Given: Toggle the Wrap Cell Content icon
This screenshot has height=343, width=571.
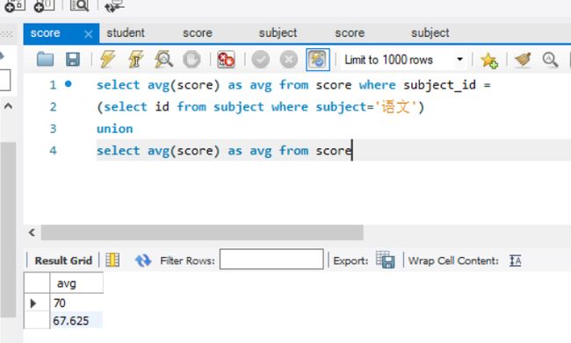Looking at the screenshot, I should click(516, 261).
